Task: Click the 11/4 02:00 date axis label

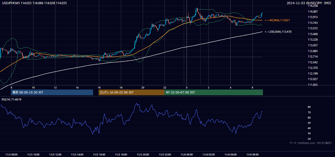Action: click(208, 154)
